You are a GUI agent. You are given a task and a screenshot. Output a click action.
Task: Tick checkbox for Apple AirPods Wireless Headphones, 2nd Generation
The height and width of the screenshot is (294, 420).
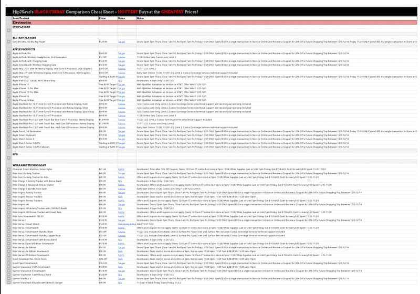pyautogui.click(x=9, y=57)
